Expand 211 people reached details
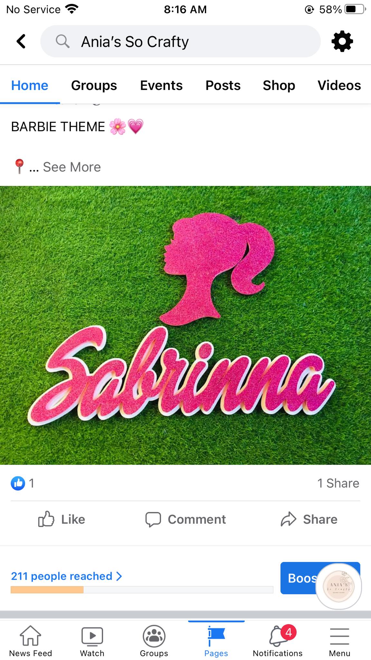The width and height of the screenshot is (371, 660). point(67,576)
